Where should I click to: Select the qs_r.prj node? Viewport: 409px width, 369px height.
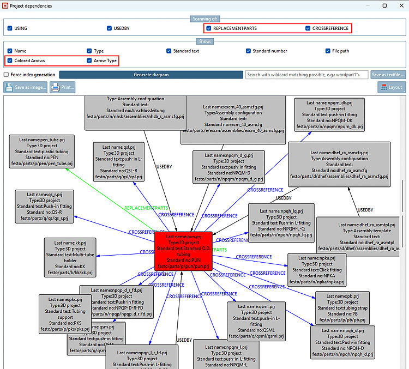pos(44,206)
